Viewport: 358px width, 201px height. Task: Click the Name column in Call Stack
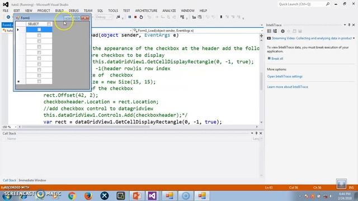click(x=11, y=138)
